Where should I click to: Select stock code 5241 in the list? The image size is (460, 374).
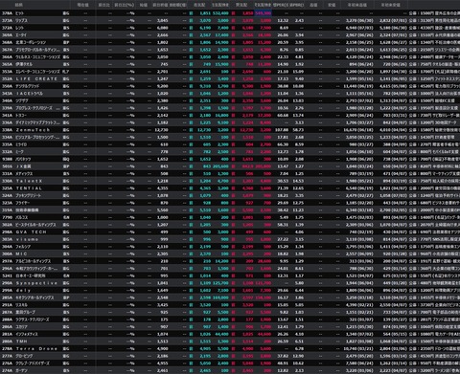coord(7,275)
